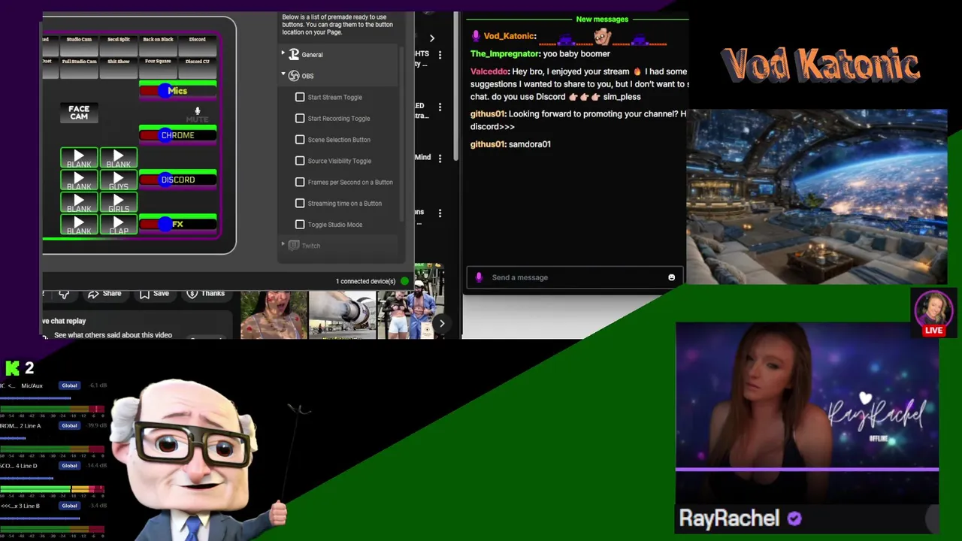Check Streaming time on a Button box

point(300,203)
